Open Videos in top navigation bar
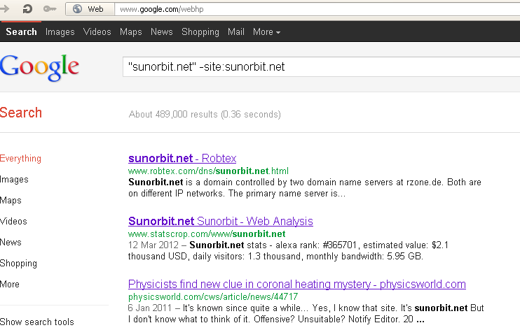 (x=97, y=31)
